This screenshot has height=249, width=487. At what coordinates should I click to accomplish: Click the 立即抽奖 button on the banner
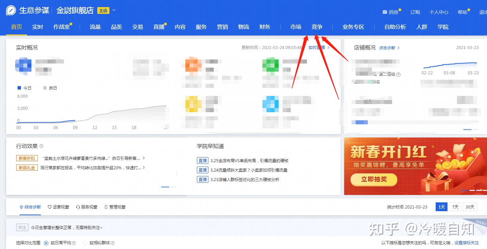pos(374,179)
